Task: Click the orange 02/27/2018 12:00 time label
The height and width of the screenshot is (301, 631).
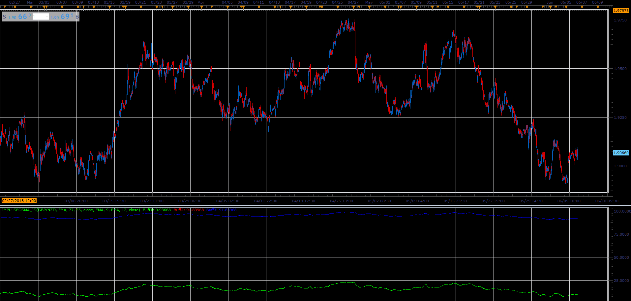Action: coord(19,201)
